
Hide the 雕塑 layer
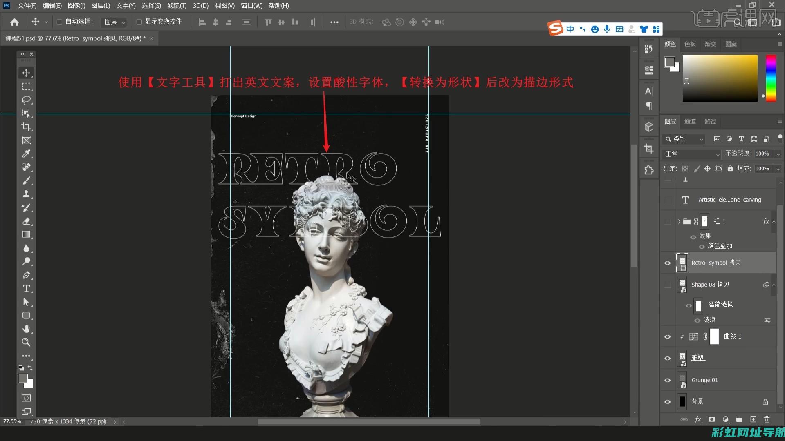tap(668, 359)
